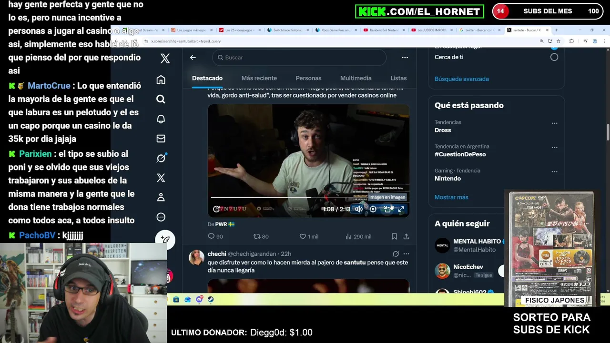Click the Búsqueda avanzada link

pyautogui.click(x=461, y=79)
